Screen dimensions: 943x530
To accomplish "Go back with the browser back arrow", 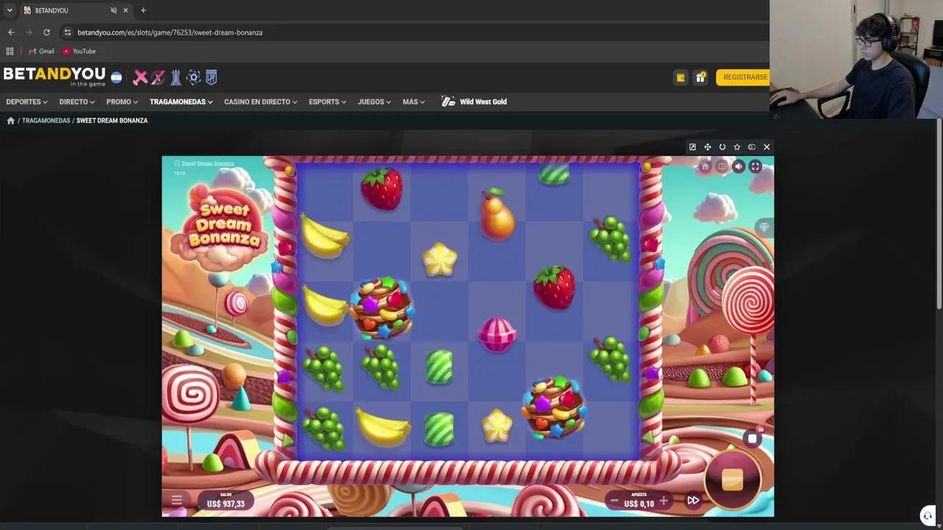I will 11,32.
